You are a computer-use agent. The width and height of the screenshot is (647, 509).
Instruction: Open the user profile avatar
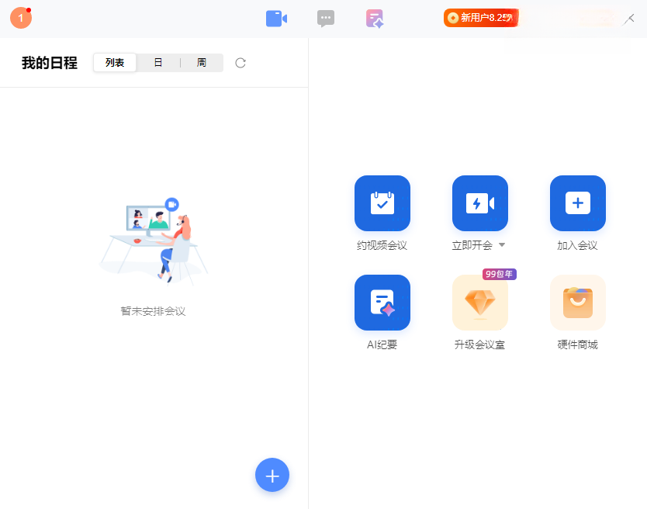pyautogui.click(x=21, y=18)
